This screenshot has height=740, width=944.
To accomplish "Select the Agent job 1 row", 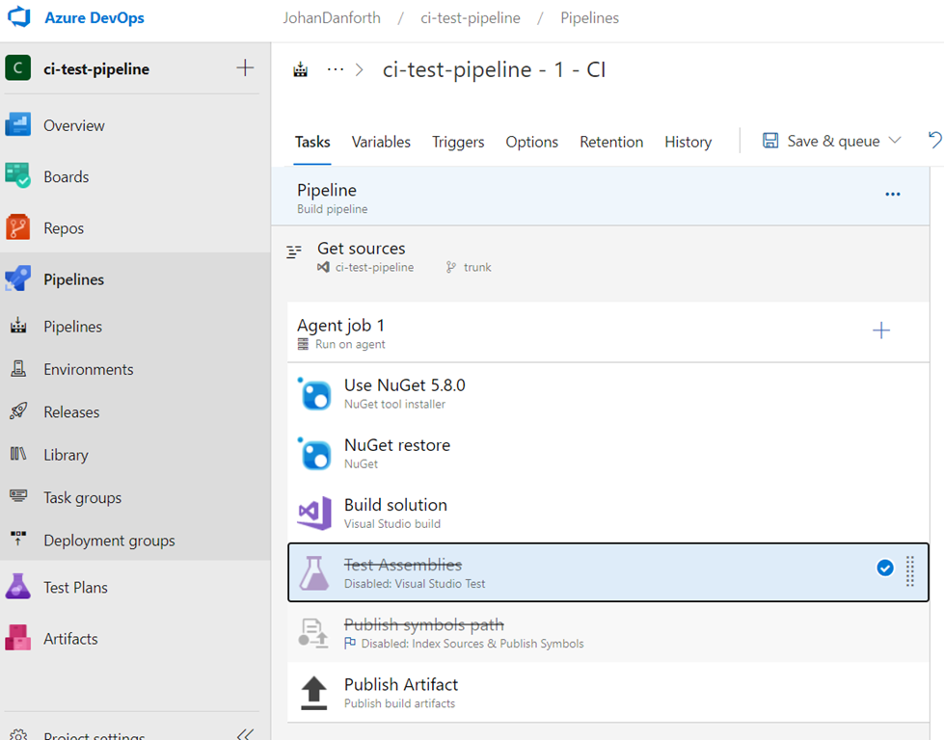I will (608, 332).
